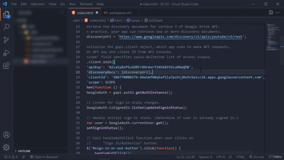Click 'script' breadcrumb segment
The height and width of the screenshot is (160, 284).
135,20
